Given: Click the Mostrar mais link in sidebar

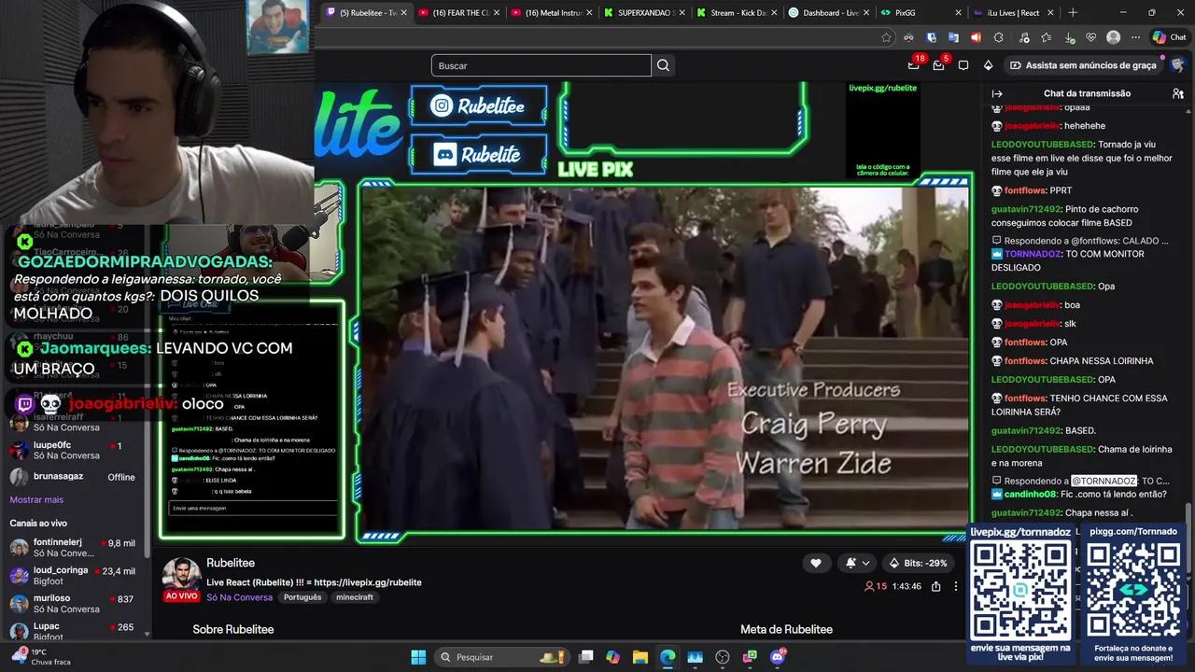Looking at the screenshot, I should (36, 499).
